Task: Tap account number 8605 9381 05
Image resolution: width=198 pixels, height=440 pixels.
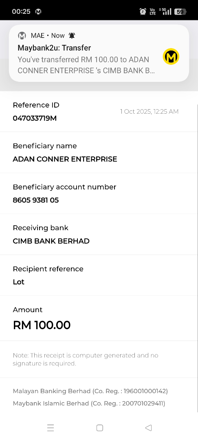Action: coord(35,200)
